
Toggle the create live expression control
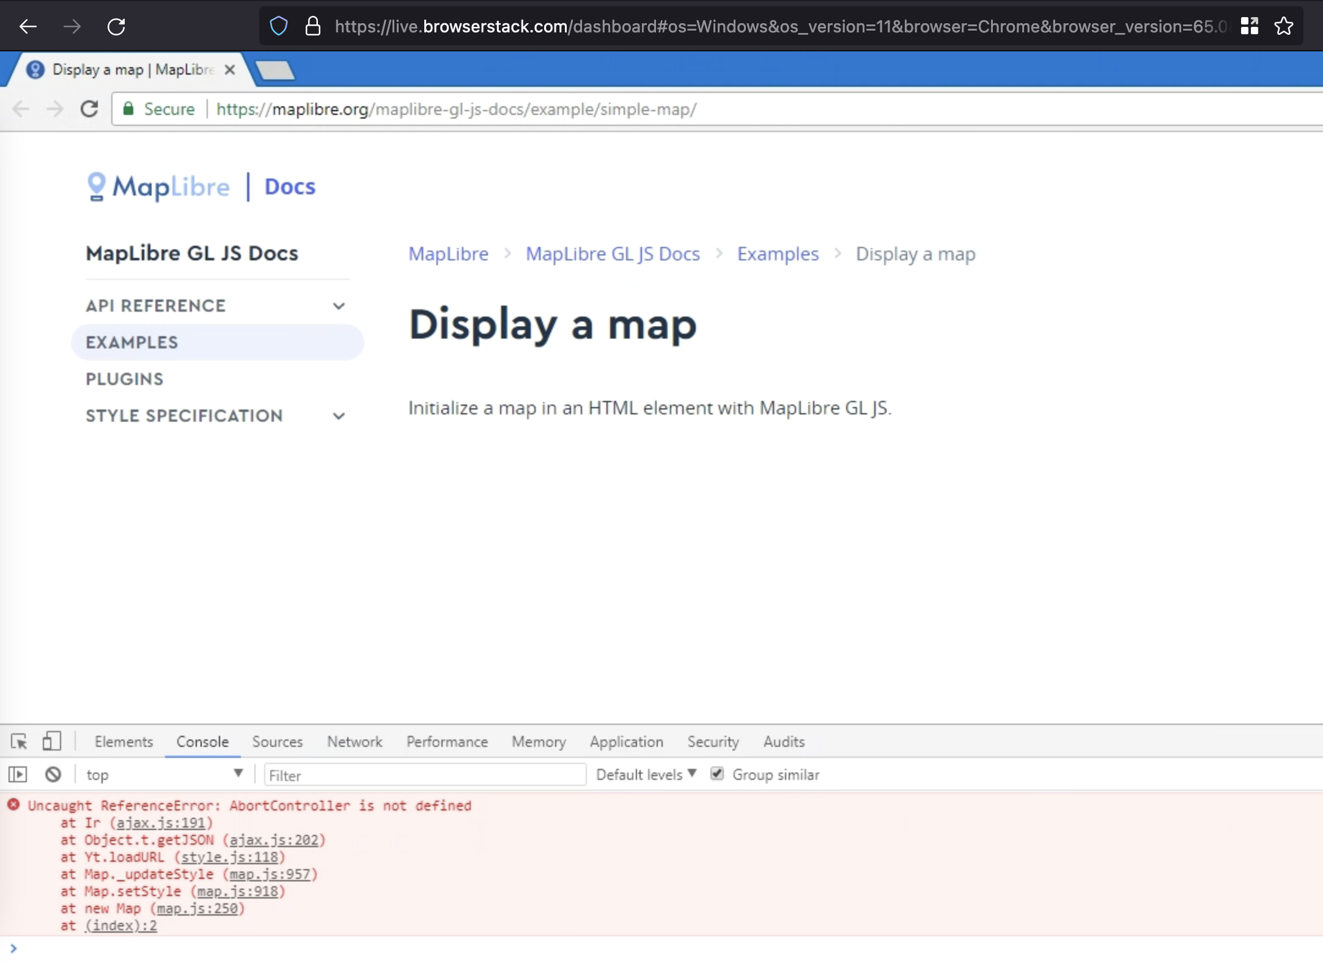point(18,774)
